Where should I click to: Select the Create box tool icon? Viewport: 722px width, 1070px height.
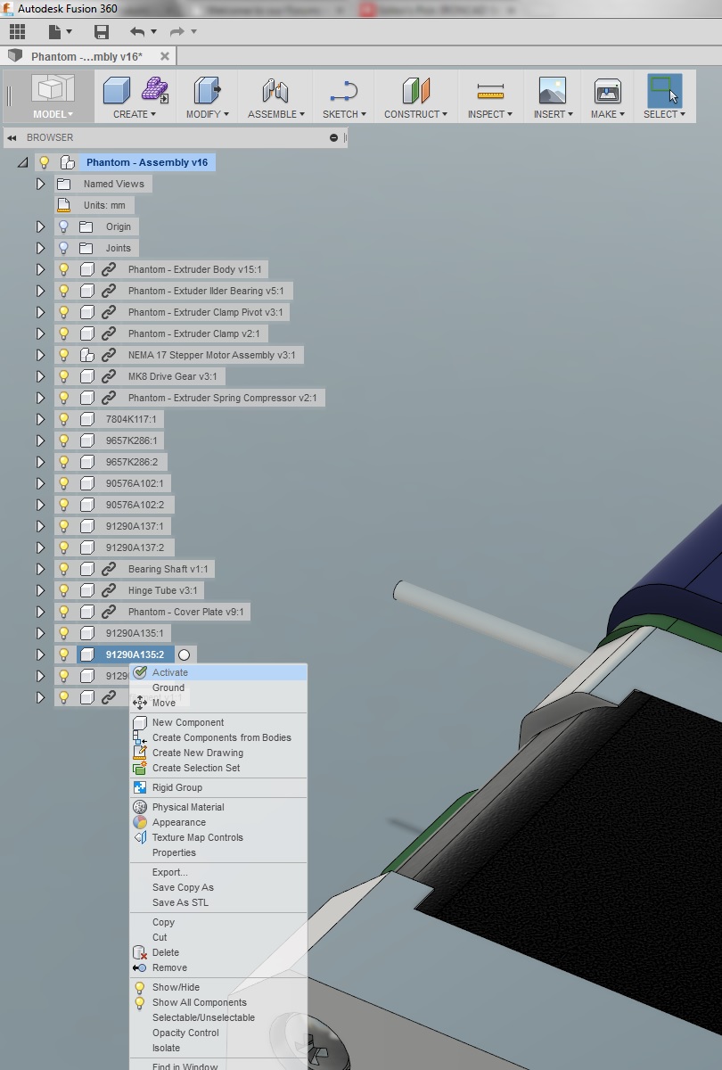point(117,91)
